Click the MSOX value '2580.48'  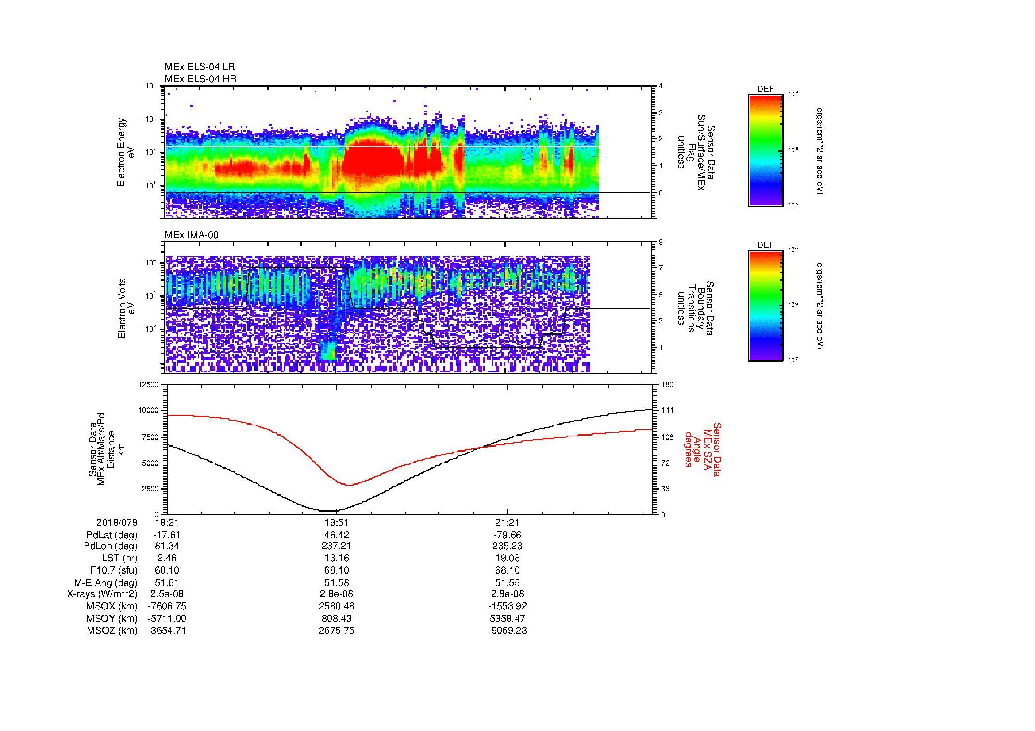point(337,606)
